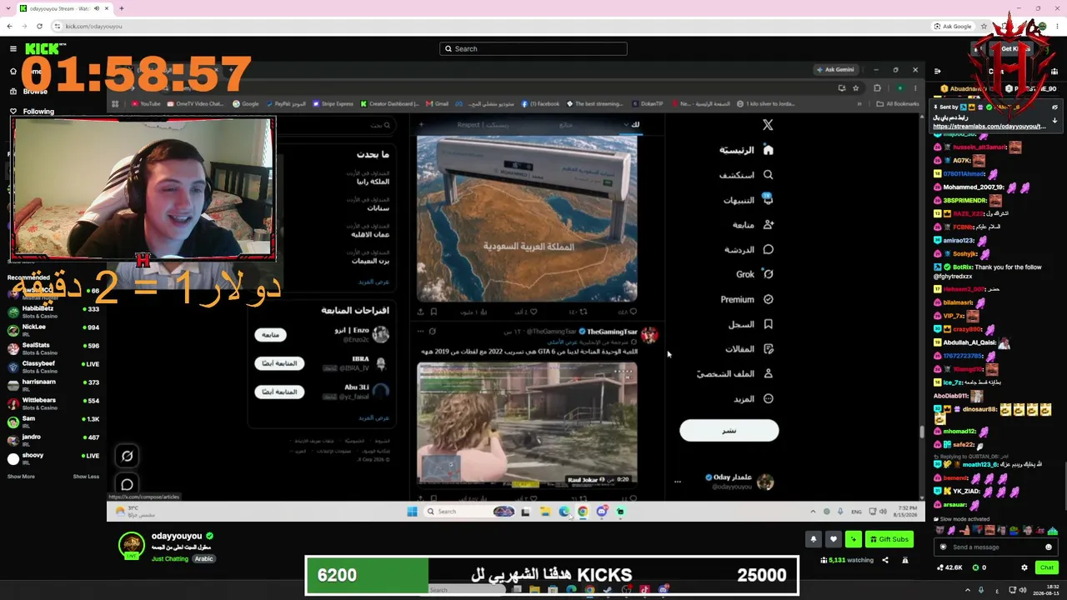Collapse recommended list with Show Less
Screen dimensions: 1067x600
[x=86, y=477]
